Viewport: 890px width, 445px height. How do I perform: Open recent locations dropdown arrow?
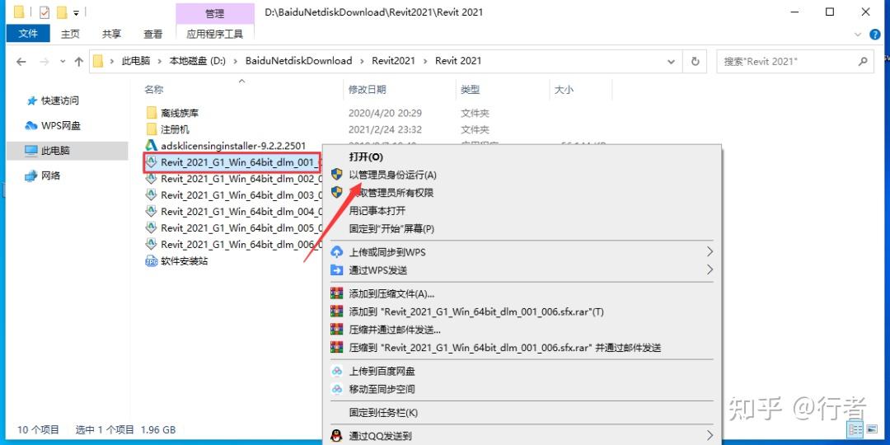(61, 61)
